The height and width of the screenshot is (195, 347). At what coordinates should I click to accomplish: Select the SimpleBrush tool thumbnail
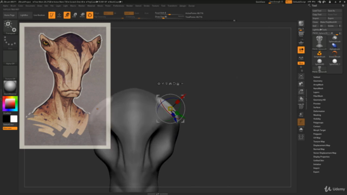click(319, 54)
